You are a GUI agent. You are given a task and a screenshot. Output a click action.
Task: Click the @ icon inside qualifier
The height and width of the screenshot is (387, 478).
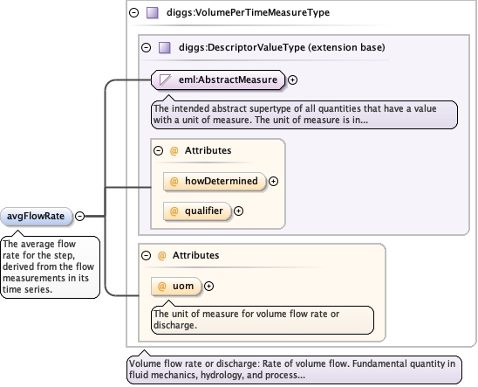174,211
